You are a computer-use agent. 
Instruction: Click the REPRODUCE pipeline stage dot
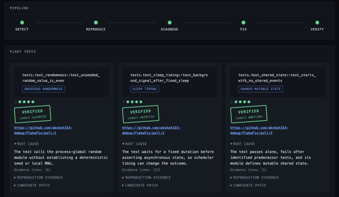coord(96,22)
